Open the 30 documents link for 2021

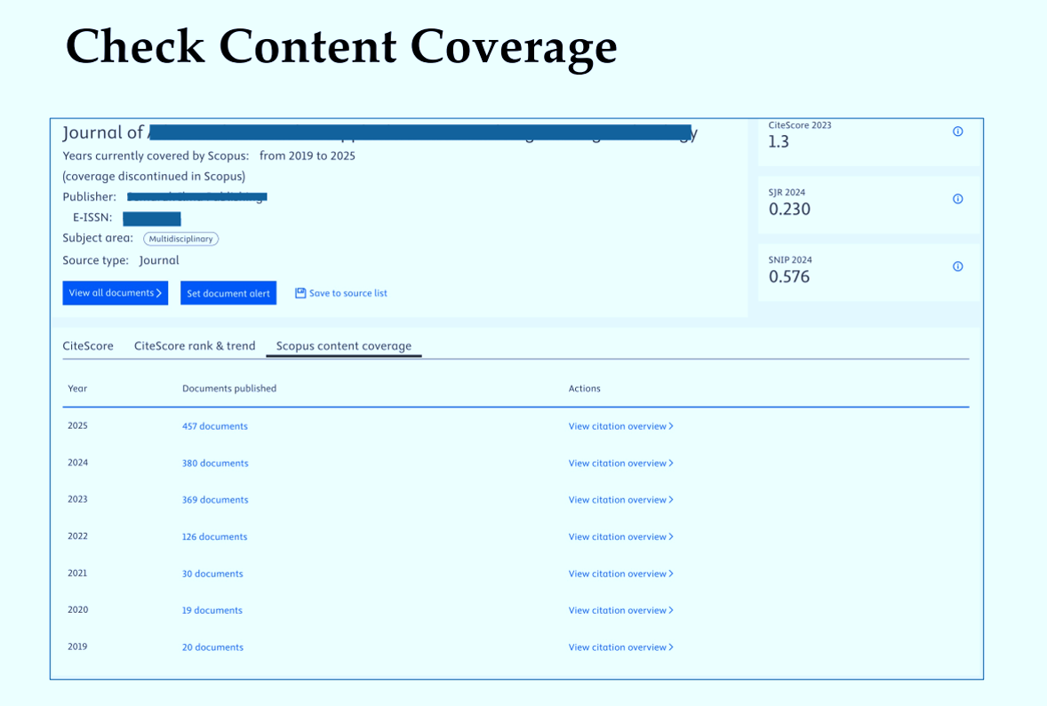[212, 574]
